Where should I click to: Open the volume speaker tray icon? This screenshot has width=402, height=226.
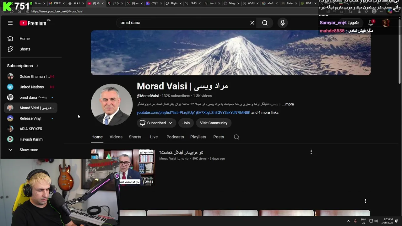click(376, 221)
